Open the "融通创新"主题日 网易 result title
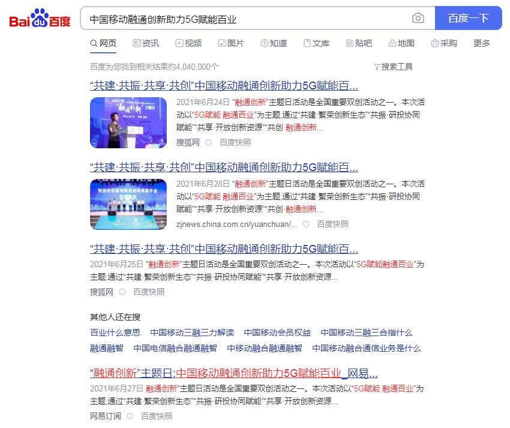 coord(234,373)
